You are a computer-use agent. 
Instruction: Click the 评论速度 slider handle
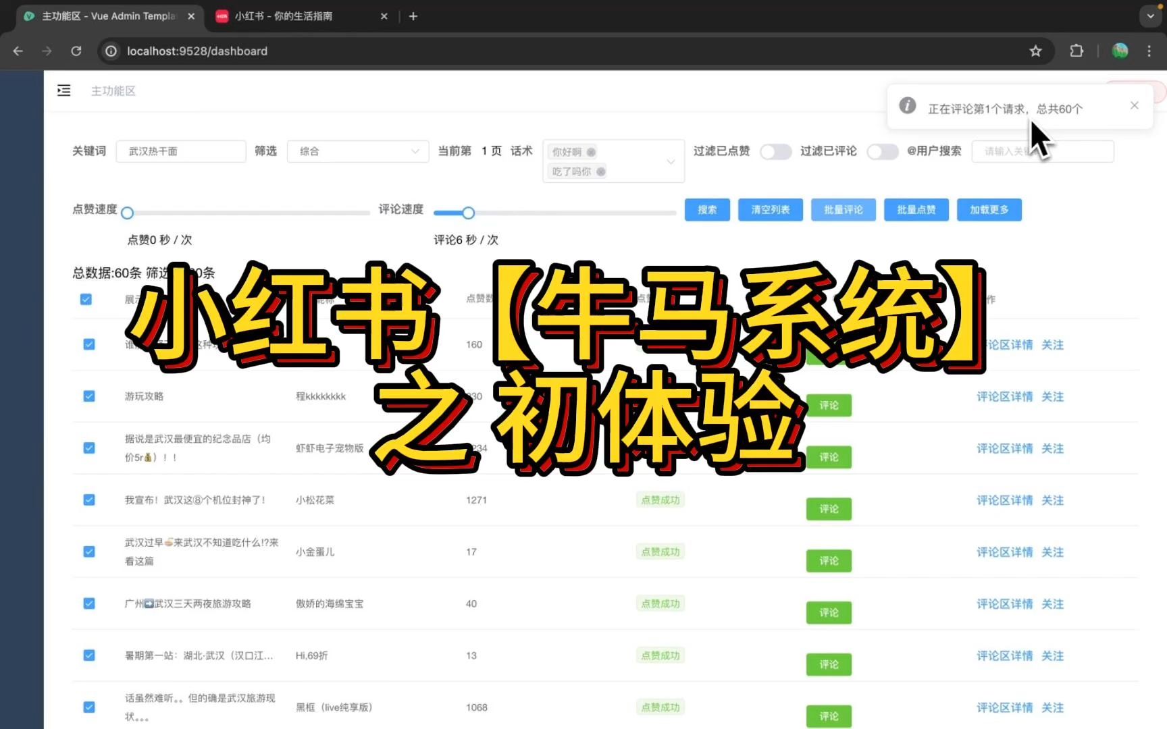(x=468, y=213)
